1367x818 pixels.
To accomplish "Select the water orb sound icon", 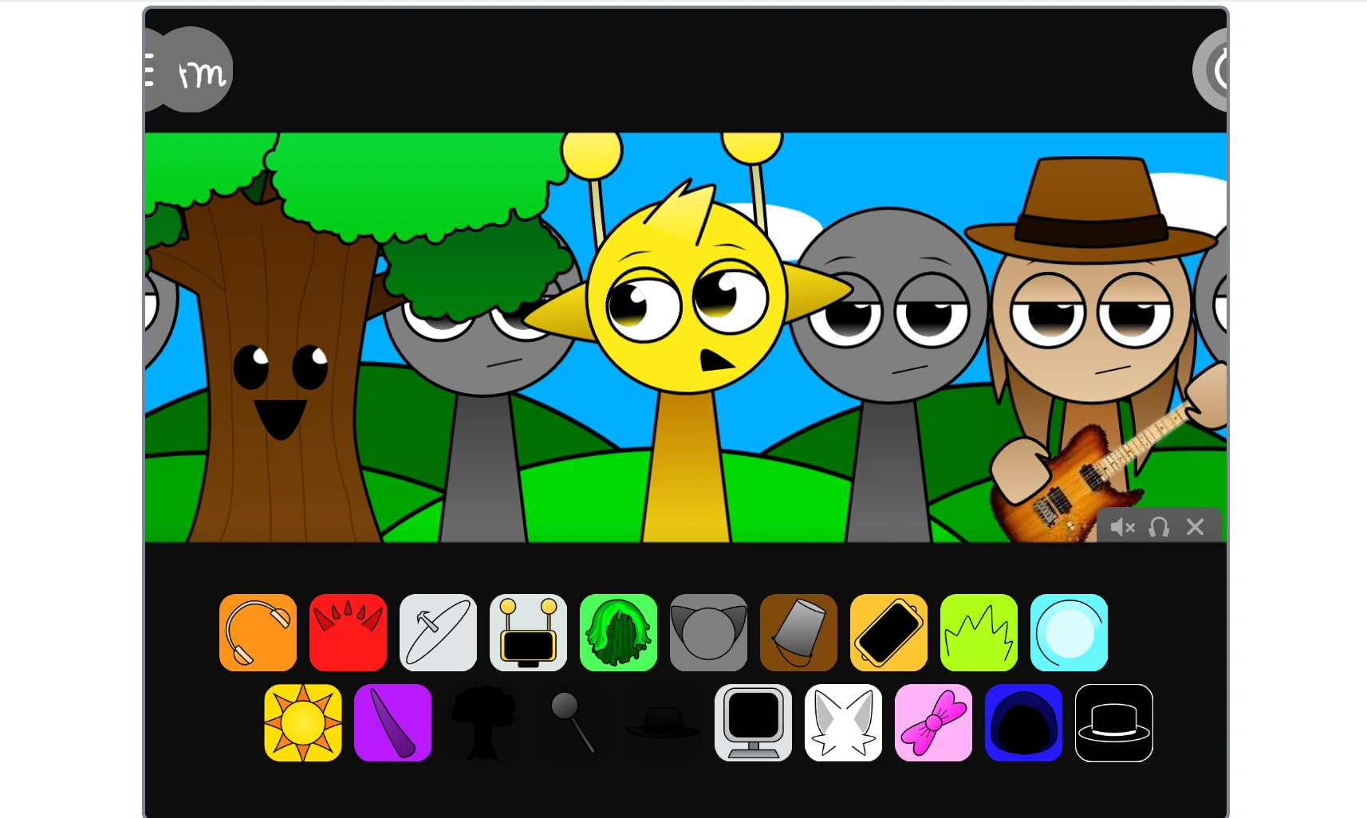I will (1069, 633).
